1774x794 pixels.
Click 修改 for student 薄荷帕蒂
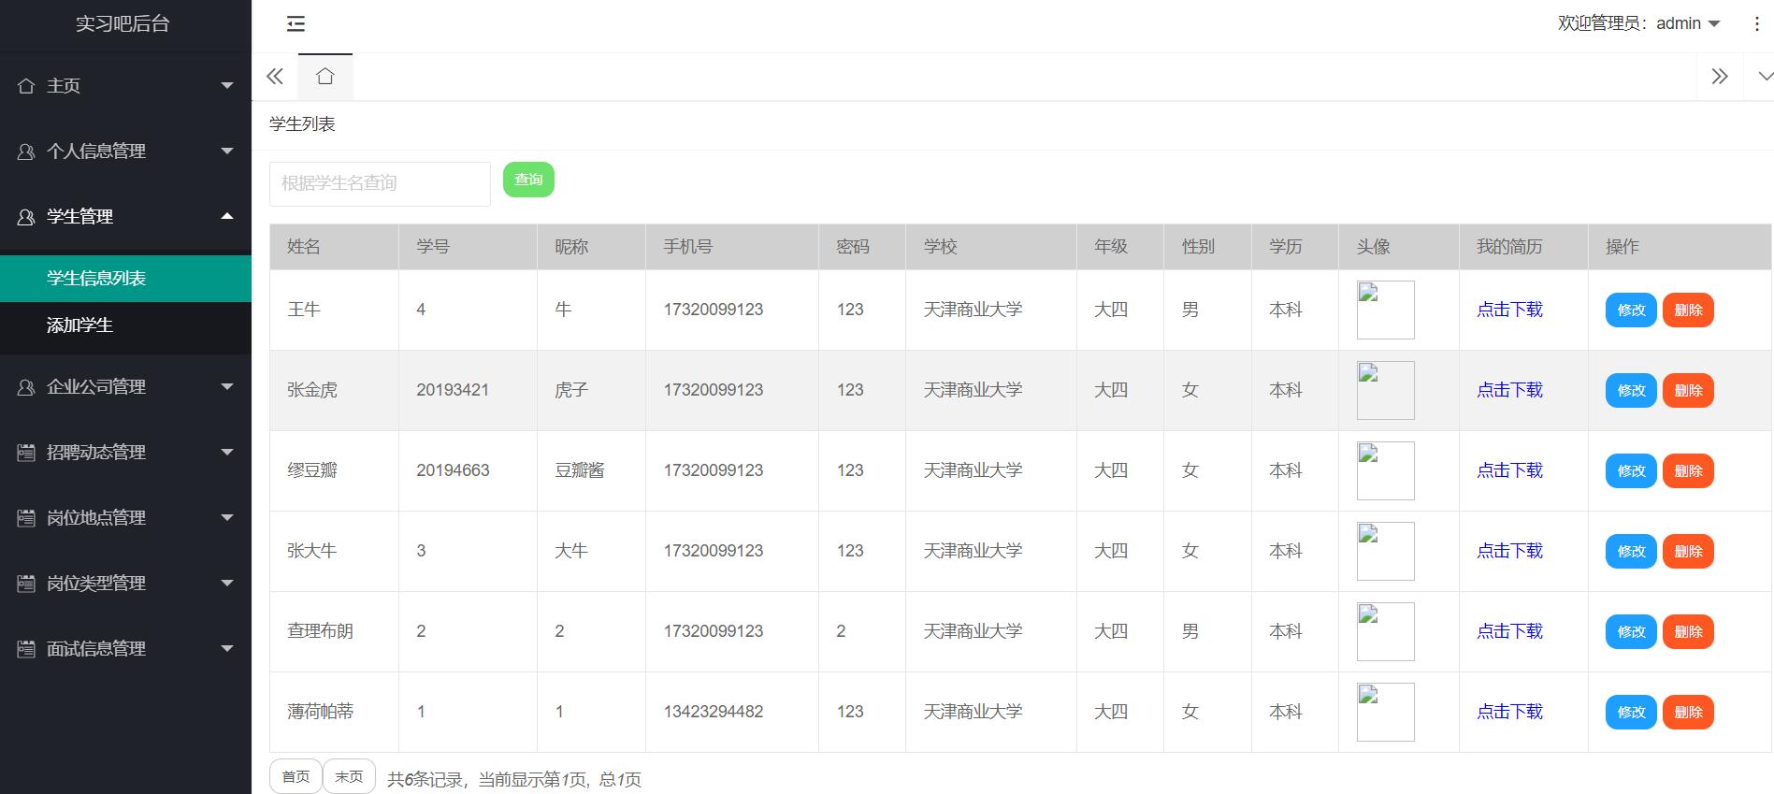(1631, 712)
